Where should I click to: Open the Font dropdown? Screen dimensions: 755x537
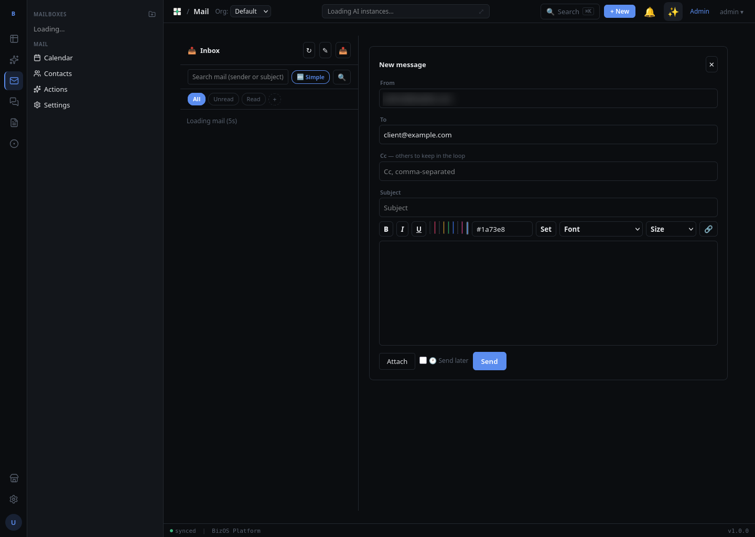[601, 229]
